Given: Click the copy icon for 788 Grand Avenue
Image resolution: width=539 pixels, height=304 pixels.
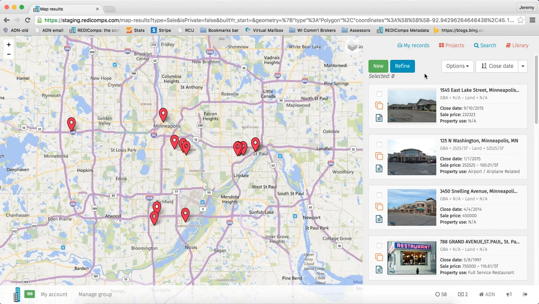Looking at the screenshot, I should (379, 257).
